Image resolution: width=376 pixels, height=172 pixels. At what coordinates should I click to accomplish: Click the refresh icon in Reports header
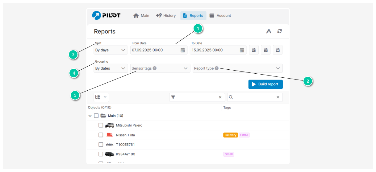click(x=279, y=31)
